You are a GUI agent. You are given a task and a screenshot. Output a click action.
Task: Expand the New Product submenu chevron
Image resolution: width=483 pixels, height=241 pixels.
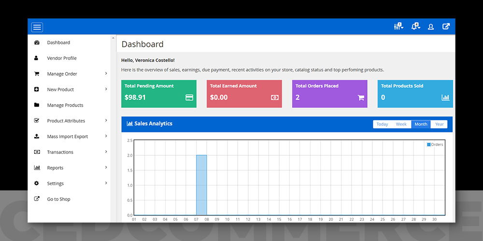pos(106,89)
